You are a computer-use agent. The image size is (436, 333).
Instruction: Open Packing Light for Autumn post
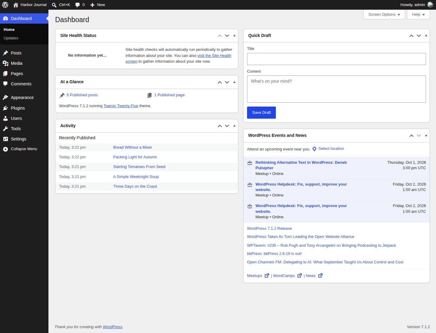point(135,157)
